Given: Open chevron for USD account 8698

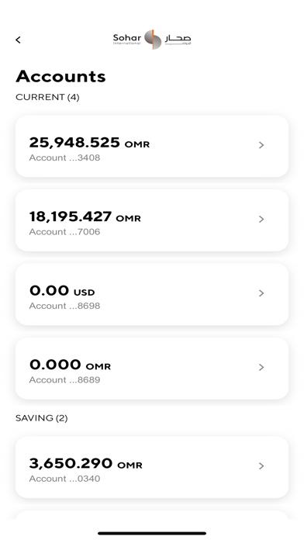Looking at the screenshot, I should click(x=261, y=293).
